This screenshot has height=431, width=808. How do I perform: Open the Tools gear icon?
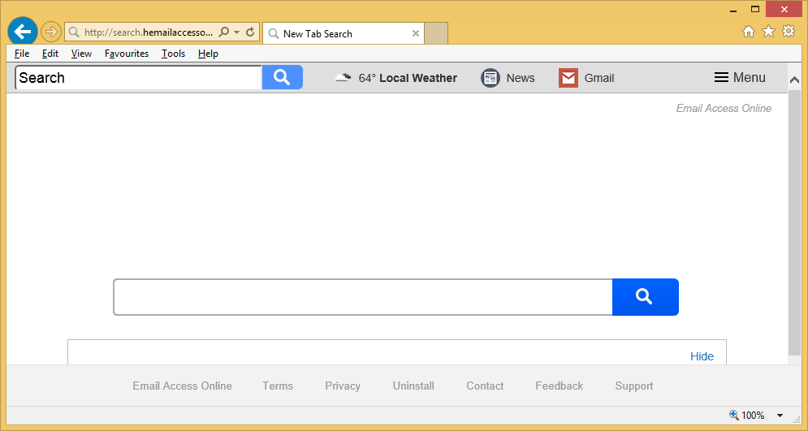point(789,32)
